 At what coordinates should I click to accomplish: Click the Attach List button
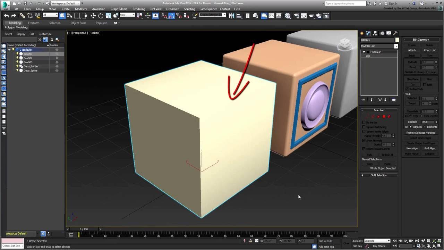pyautogui.click(x=429, y=50)
